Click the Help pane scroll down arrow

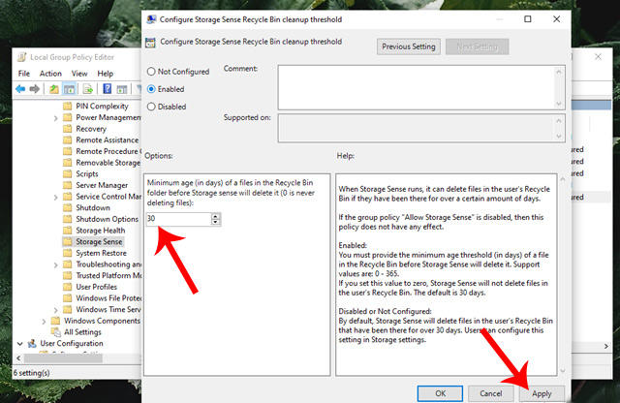point(563,371)
